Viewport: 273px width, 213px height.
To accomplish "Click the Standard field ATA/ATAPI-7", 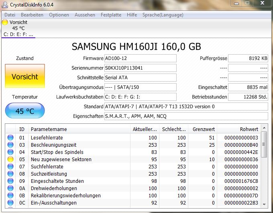I will tap(186, 106).
